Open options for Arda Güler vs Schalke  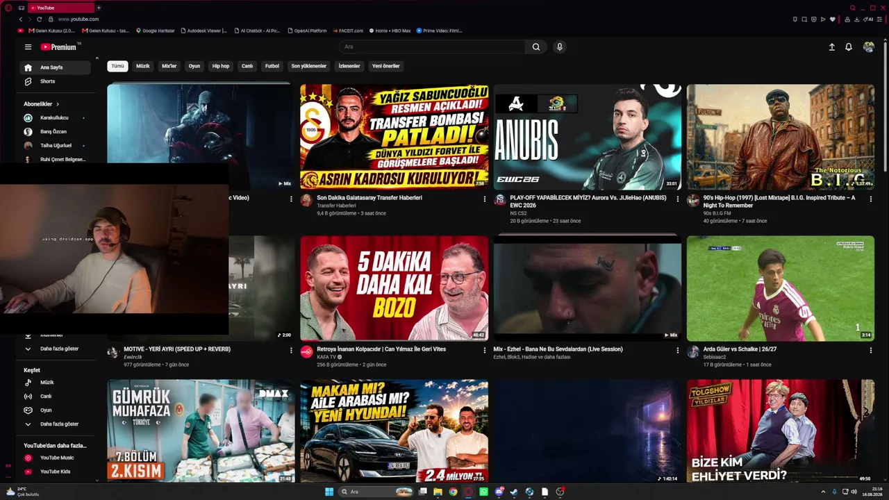click(x=871, y=351)
